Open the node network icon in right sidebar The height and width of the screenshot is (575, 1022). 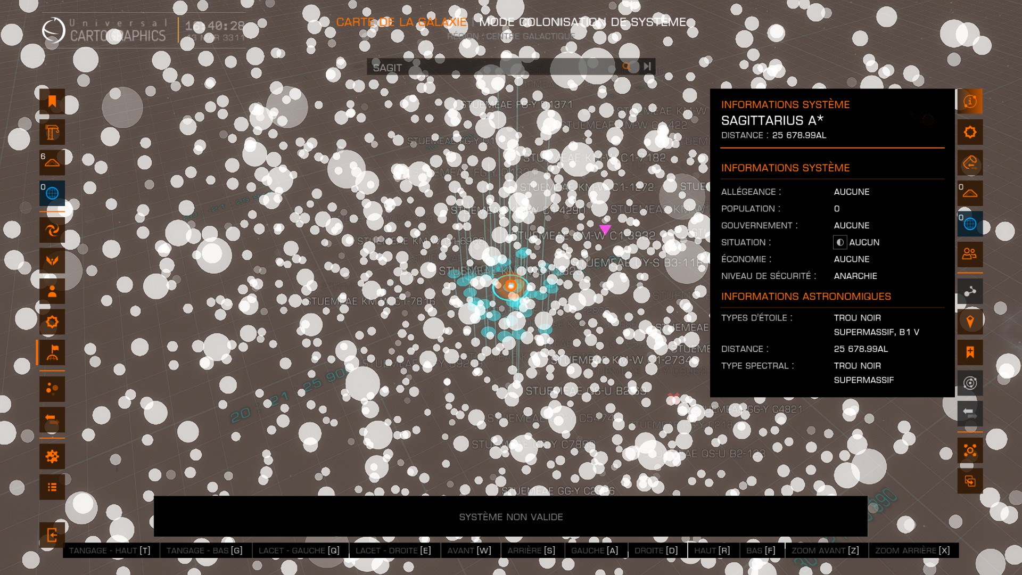tap(970, 450)
